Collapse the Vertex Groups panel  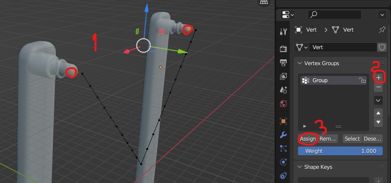[x=299, y=63]
